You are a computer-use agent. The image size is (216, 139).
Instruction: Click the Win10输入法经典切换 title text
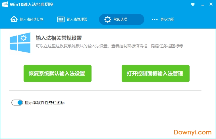coord(31,5)
